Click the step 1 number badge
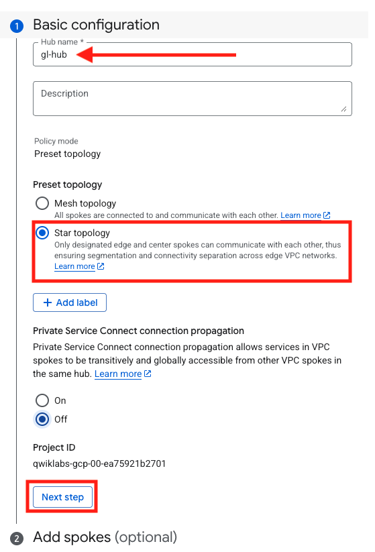 click(17, 25)
